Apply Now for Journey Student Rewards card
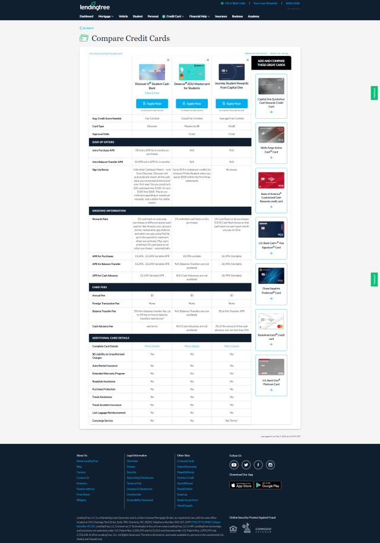 tap(232, 103)
